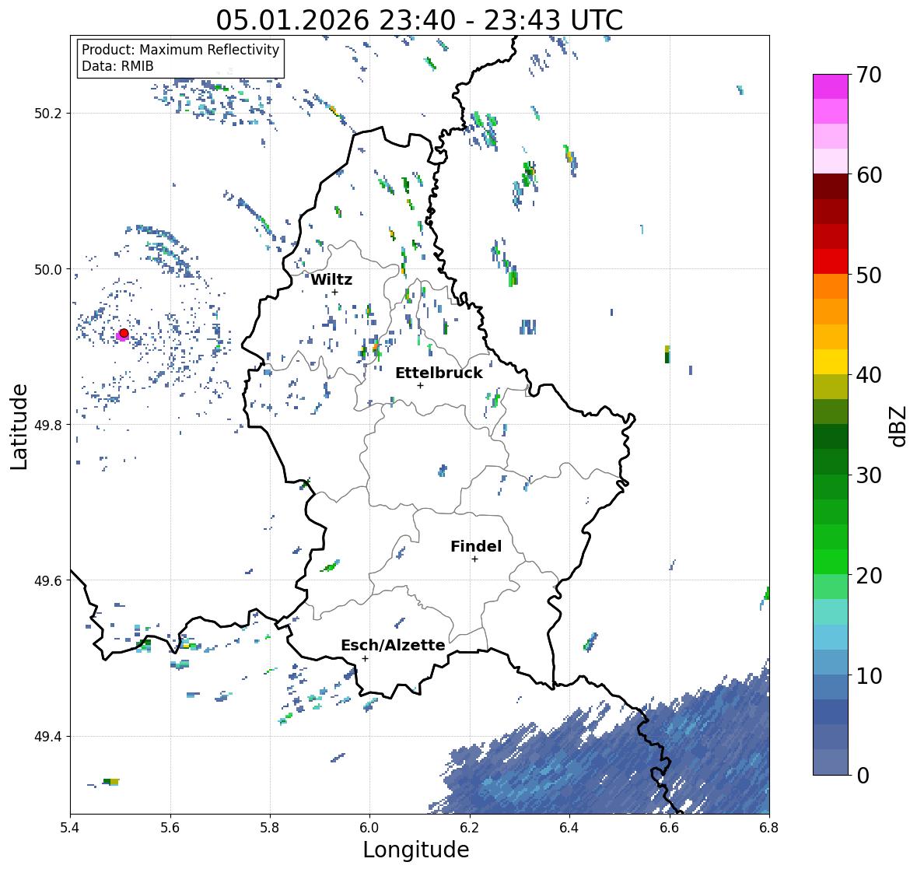Click the colorbar tick value 20
917x869 pixels.
[x=869, y=576]
